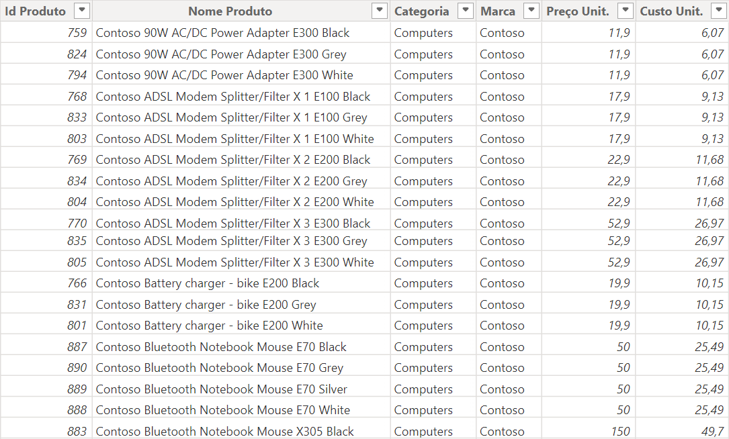729x439 pixels.
Task: Expand the Categoria column filter arrow
Action: pyautogui.click(x=465, y=10)
